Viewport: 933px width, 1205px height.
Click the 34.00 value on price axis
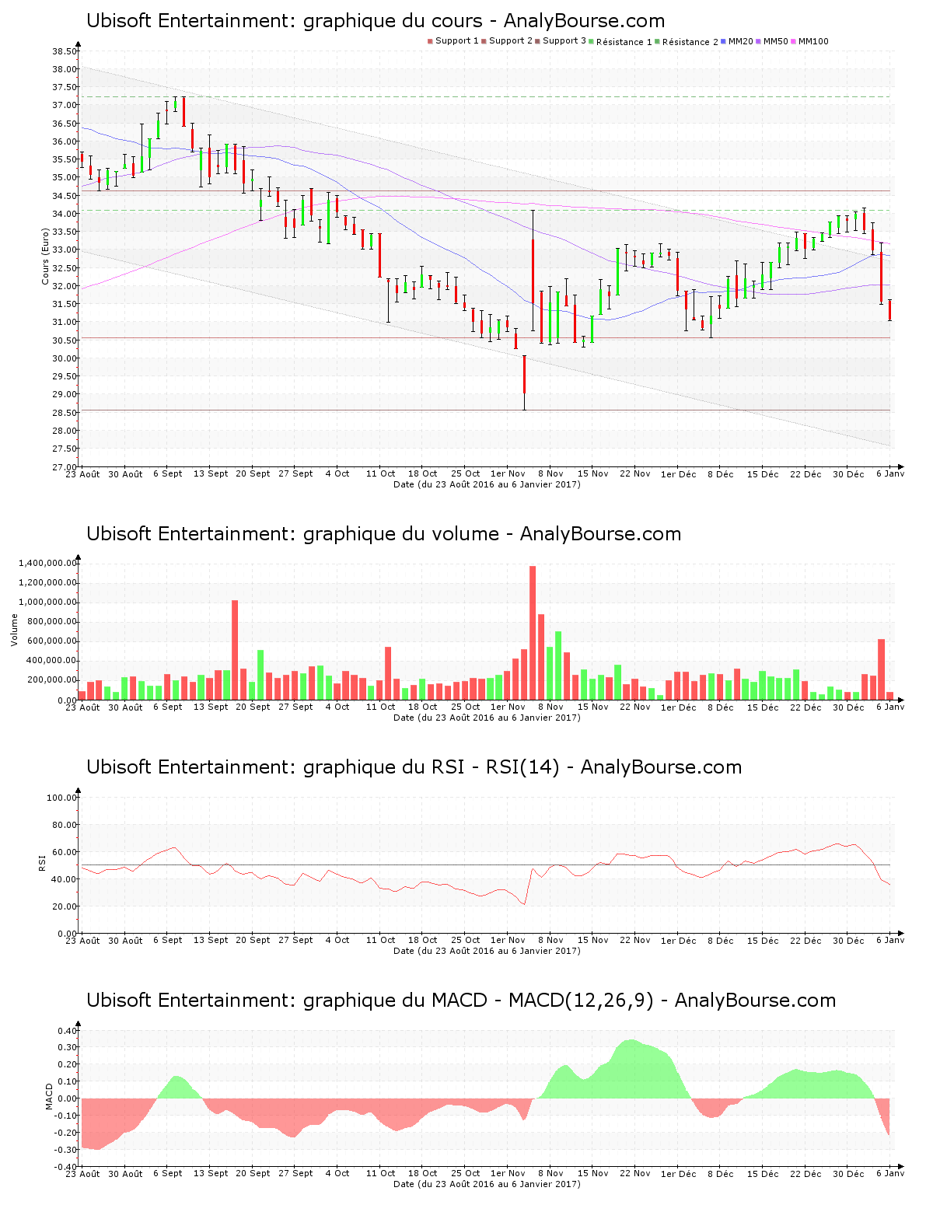click(x=65, y=214)
